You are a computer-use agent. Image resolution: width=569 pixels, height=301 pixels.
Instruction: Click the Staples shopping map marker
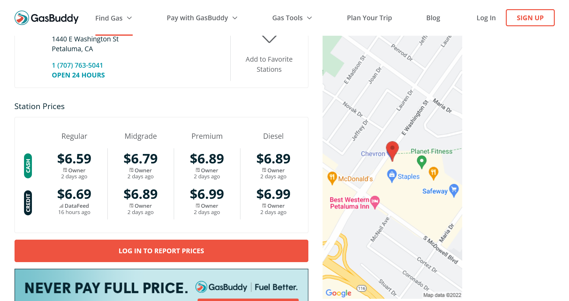pyautogui.click(x=392, y=175)
